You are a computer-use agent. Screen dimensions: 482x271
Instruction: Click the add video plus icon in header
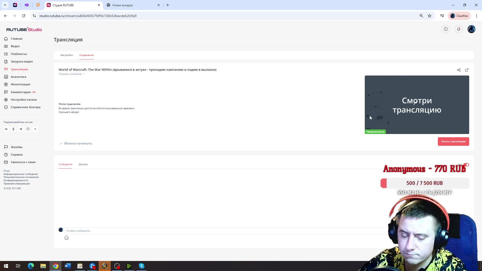[446, 29]
